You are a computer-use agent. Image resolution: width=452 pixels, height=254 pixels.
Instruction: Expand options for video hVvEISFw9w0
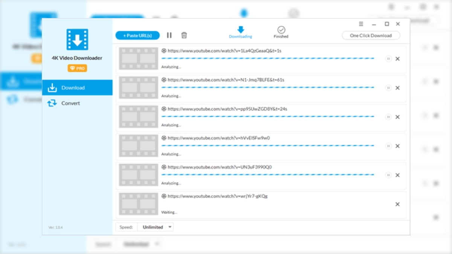(388, 146)
